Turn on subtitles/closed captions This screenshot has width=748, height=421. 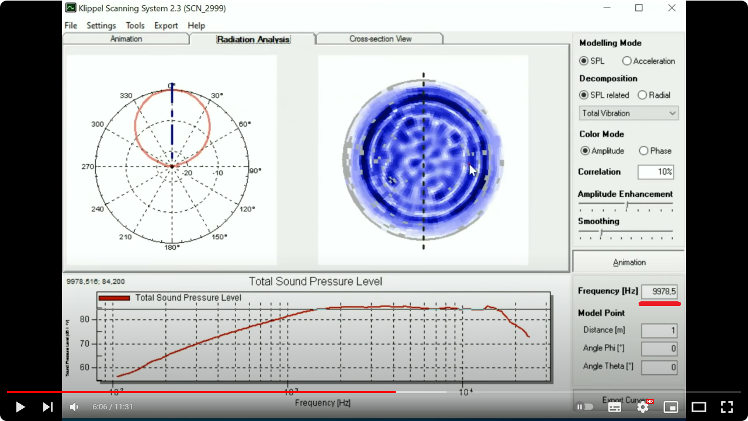coord(615,407)
